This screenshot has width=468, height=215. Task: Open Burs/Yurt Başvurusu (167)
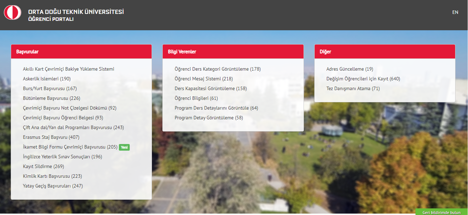(x=50, y=89)
